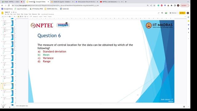Click the Theme toolbar button

[45, 16]
